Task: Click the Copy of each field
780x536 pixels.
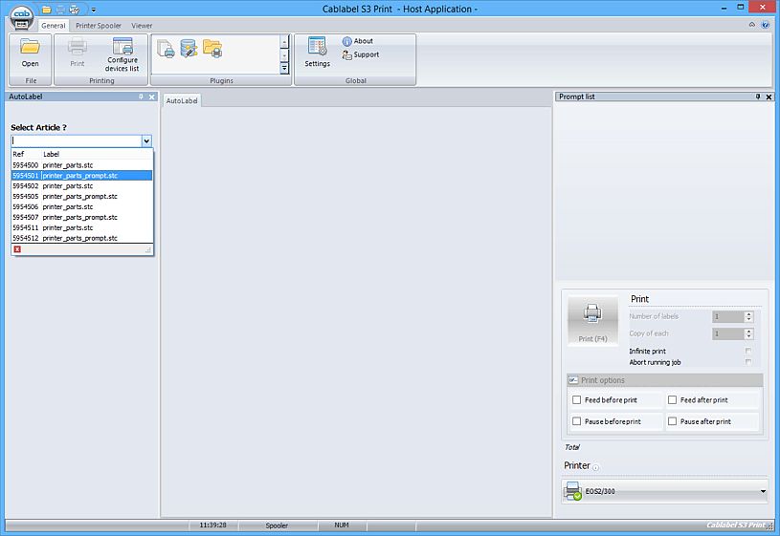Action: tap(727, 333)
